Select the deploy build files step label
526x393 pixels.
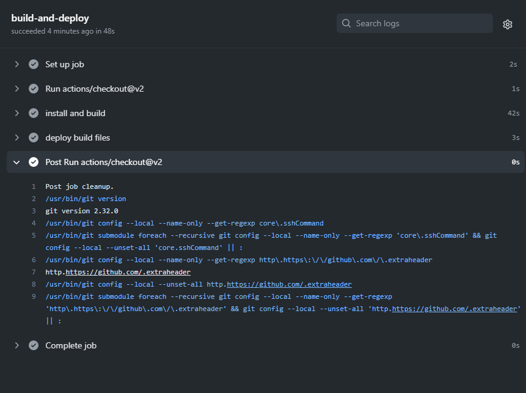pyautogui.click(x=78, y=138)
